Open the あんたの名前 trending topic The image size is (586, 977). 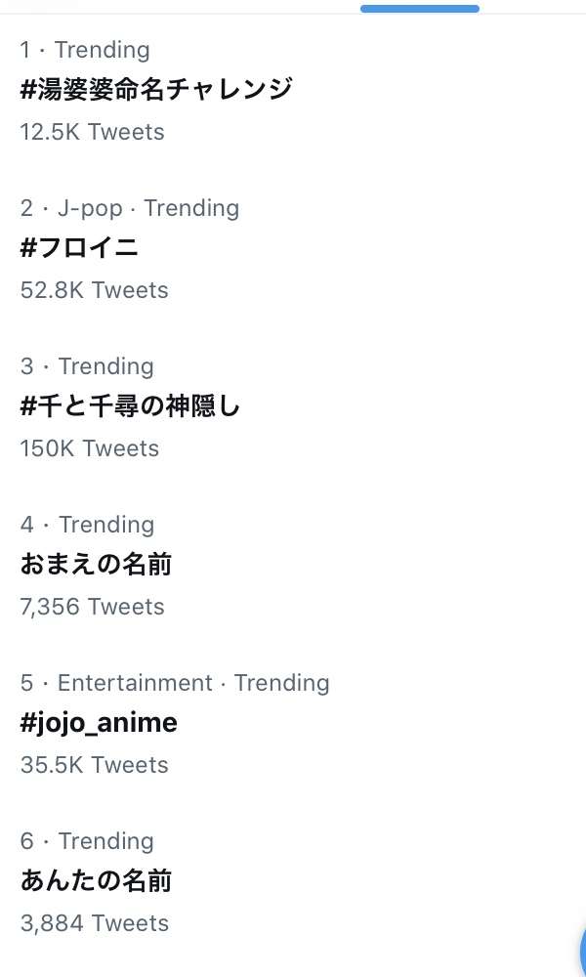point(96,881)
